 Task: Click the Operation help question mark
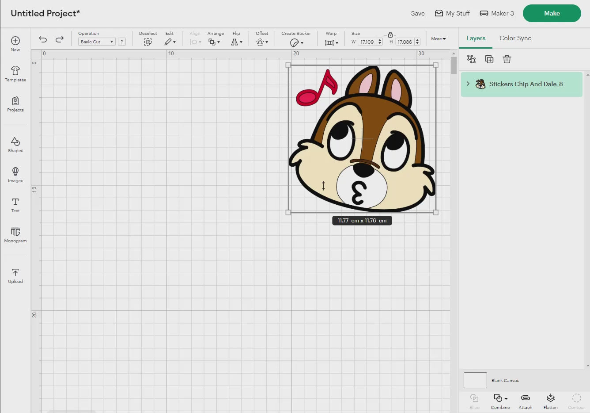(x=122, y=42)
